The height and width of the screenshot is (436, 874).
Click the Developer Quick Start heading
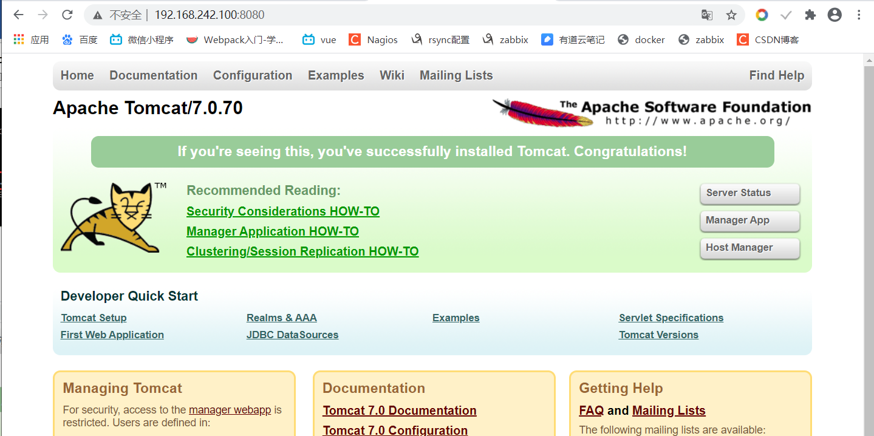coord(129,296)
